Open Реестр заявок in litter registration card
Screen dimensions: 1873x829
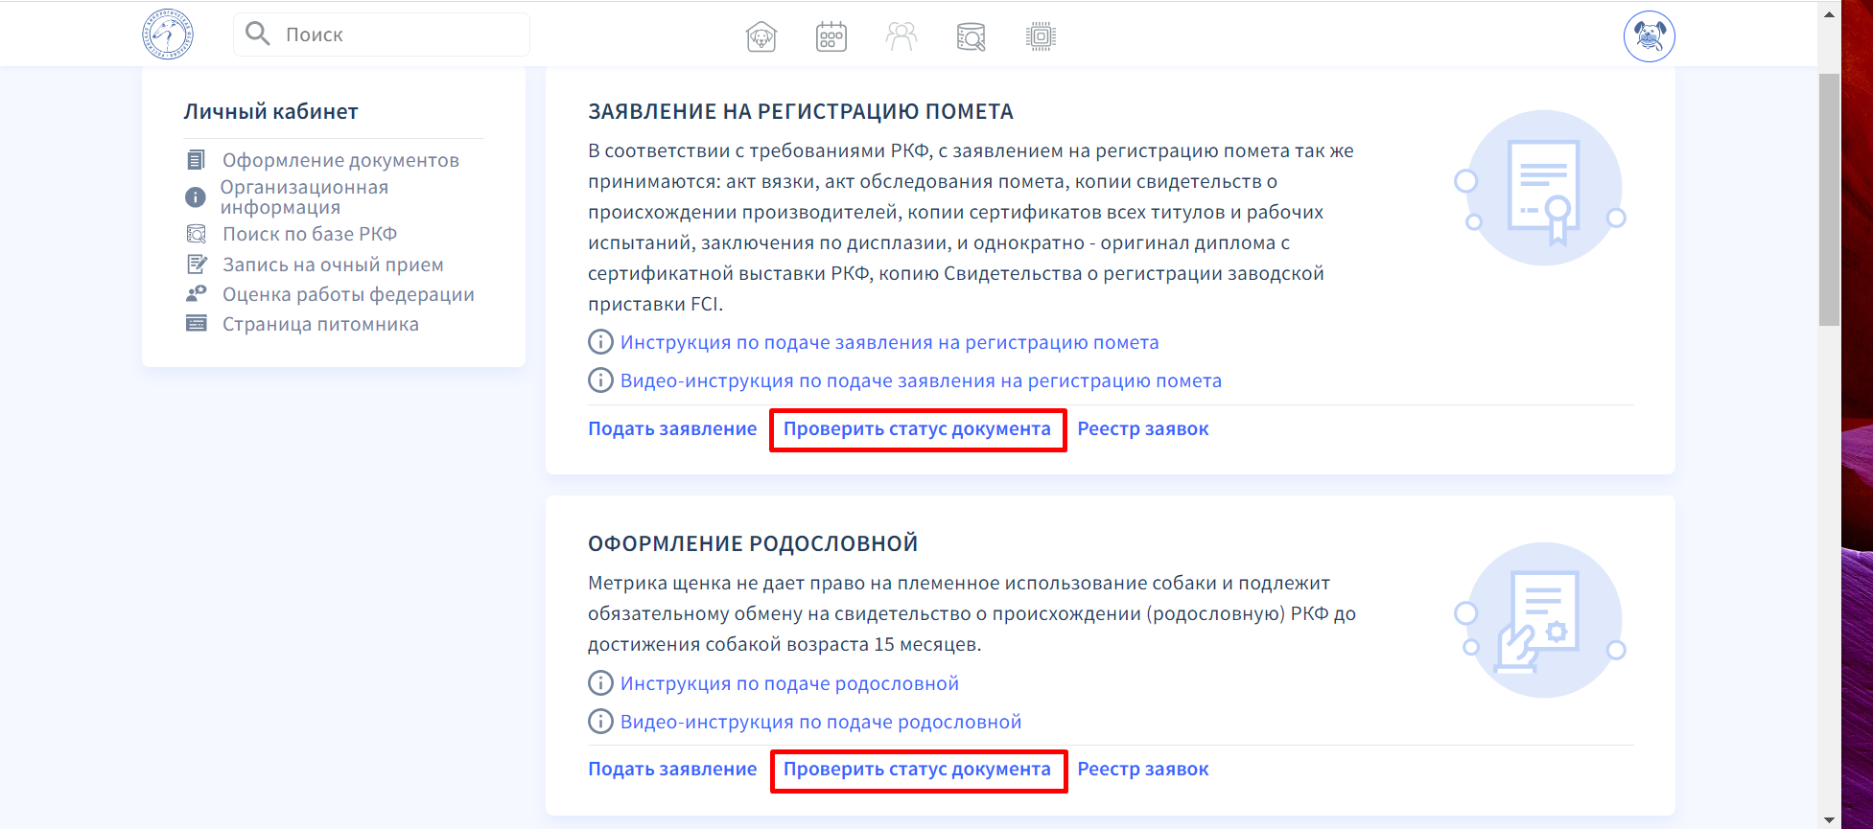[1142, 428]
